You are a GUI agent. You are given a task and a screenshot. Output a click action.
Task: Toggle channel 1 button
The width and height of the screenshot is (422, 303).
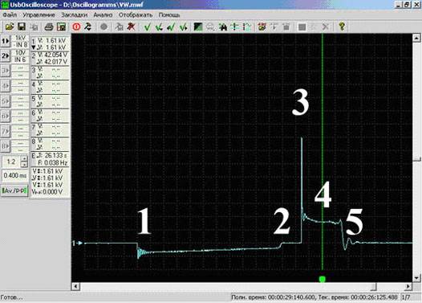tap(6, 41)
